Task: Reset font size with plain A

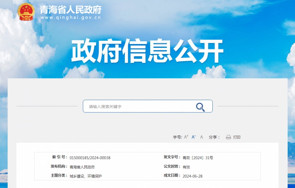Action: (201, 137)
